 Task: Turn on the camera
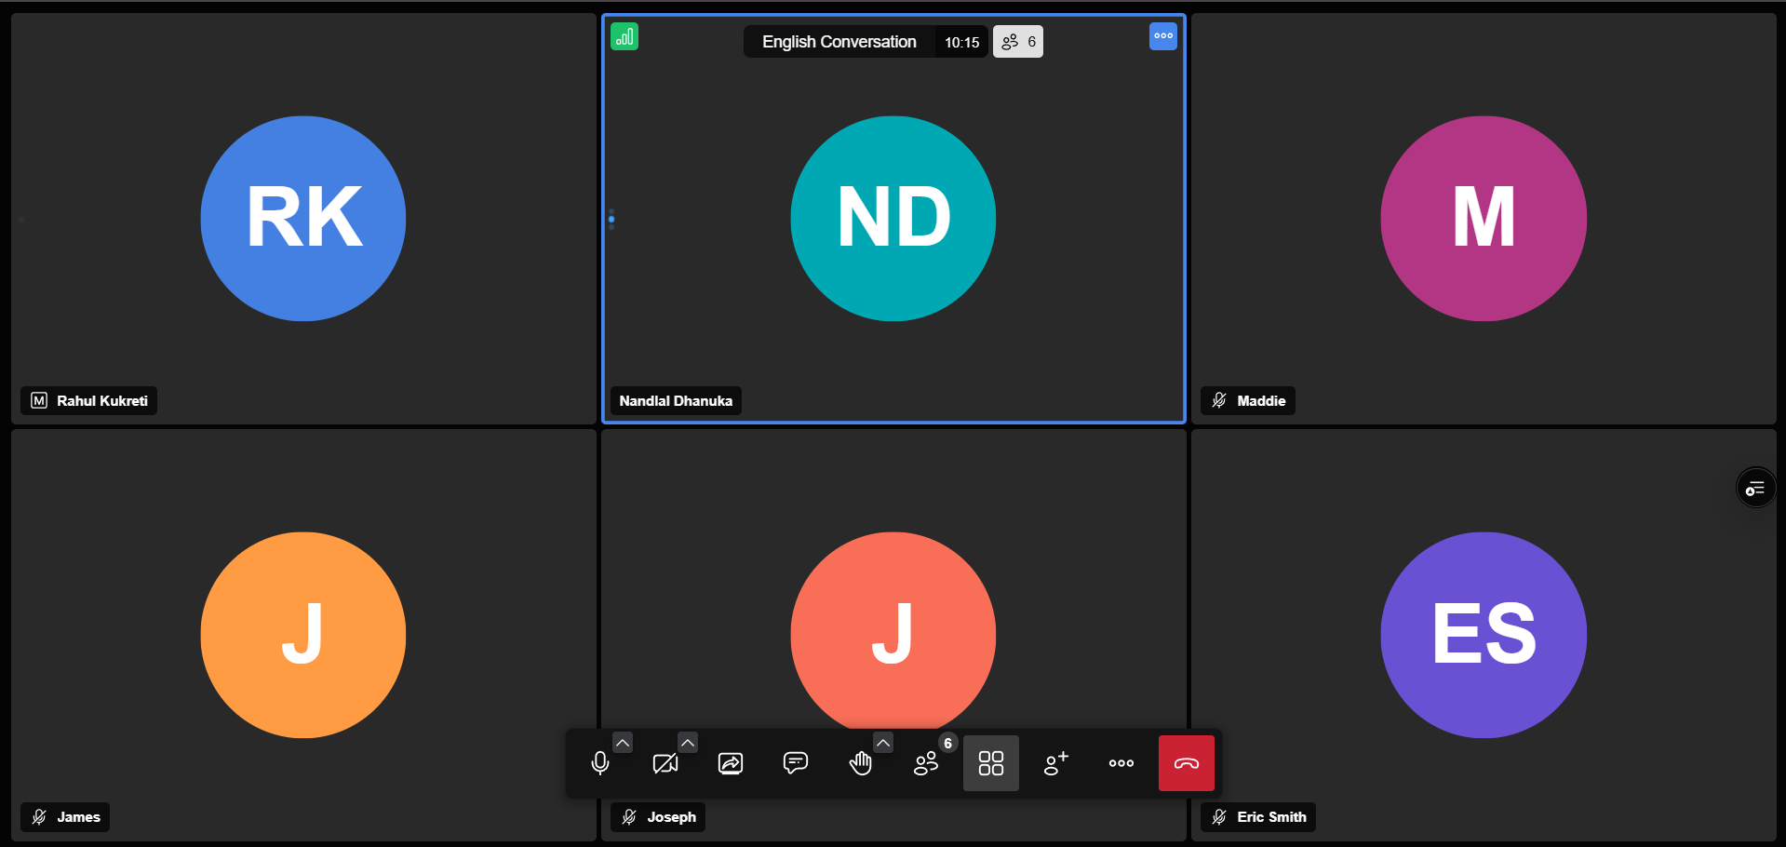point(665,763)
